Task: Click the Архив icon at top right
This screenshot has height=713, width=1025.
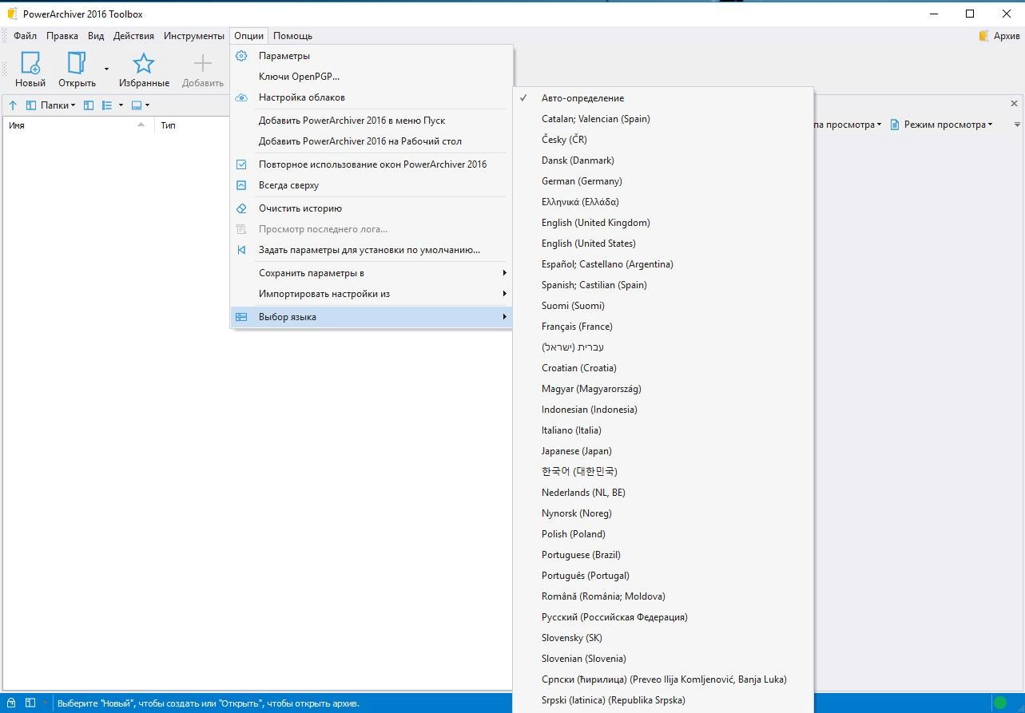Action: tap(984, 36)
